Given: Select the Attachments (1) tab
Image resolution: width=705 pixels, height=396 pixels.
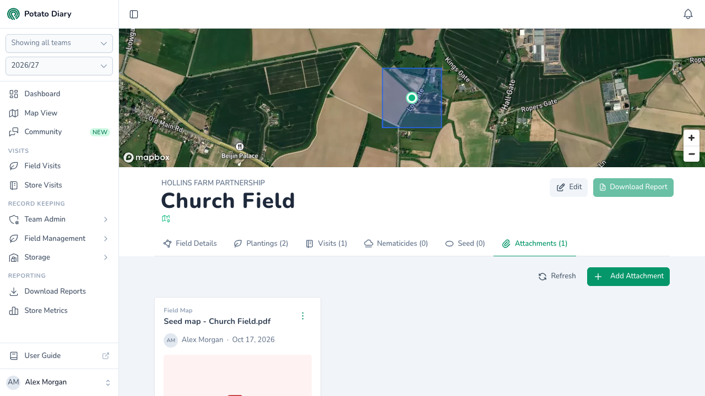Looking at the screenshot, I should point(535,244).
